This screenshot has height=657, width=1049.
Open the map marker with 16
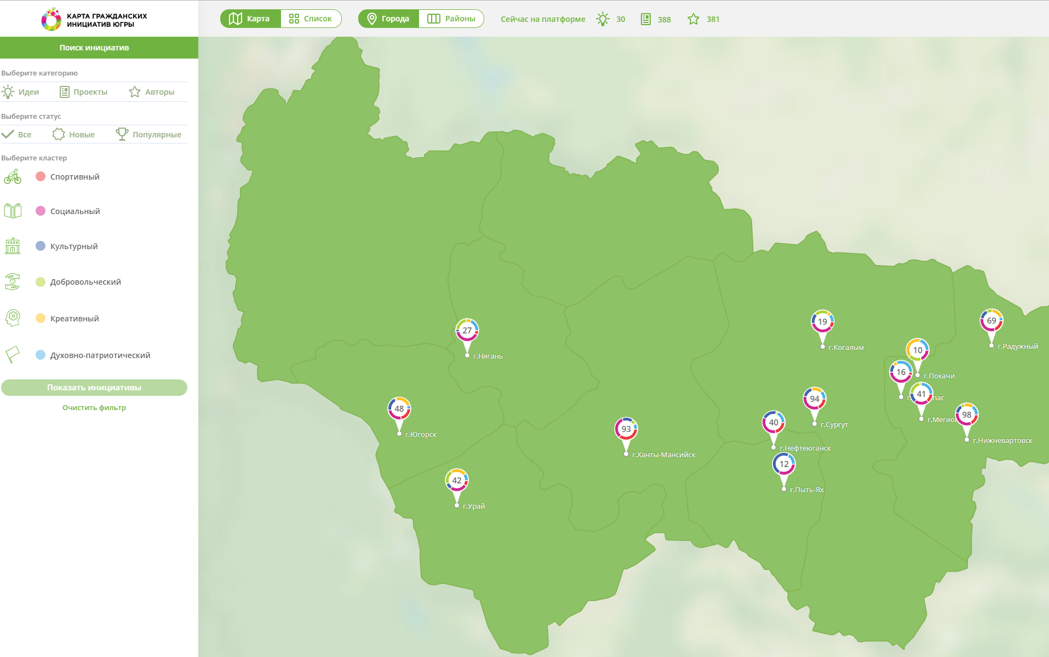(901, 372)
